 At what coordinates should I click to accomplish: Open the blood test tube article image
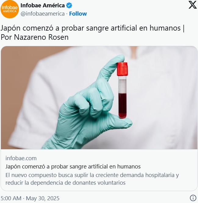[x=99, y=98]
